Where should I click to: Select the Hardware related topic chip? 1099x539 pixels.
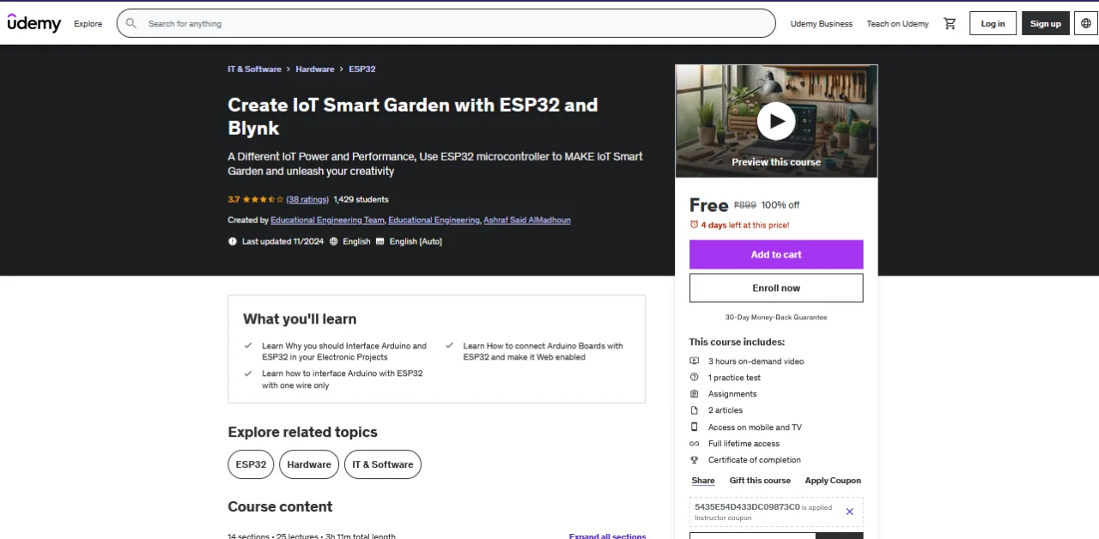point(309,464)
